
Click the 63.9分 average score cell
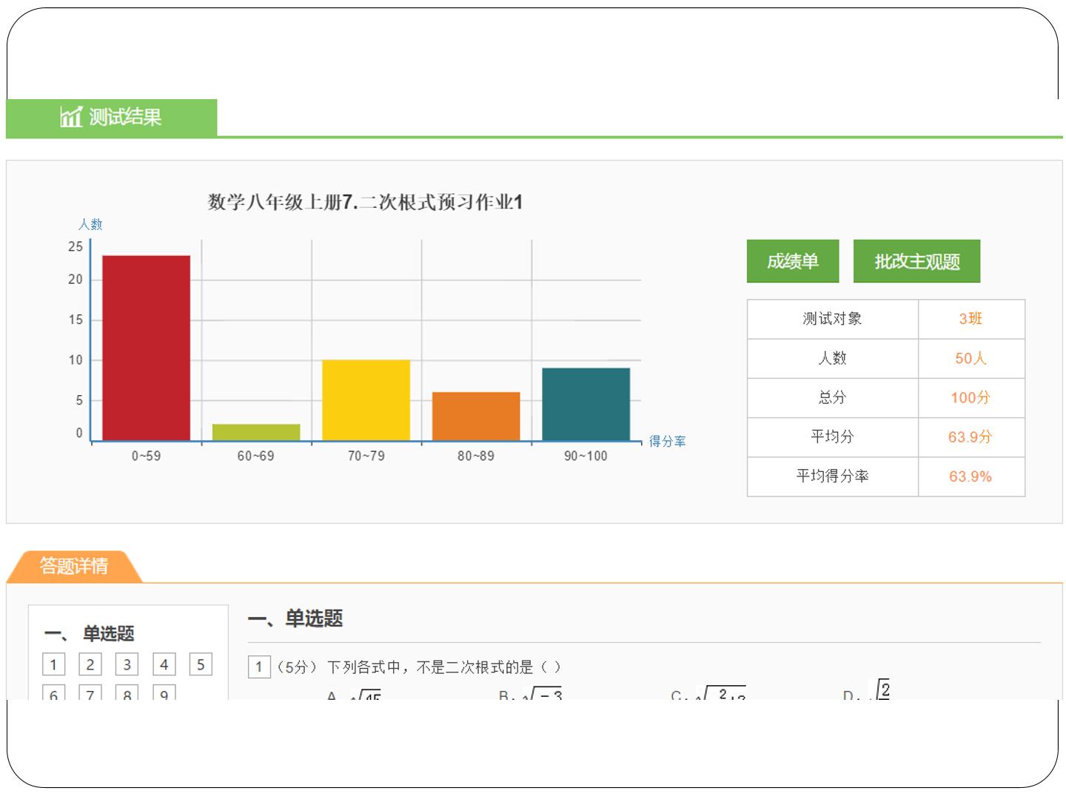coord(971,437)
